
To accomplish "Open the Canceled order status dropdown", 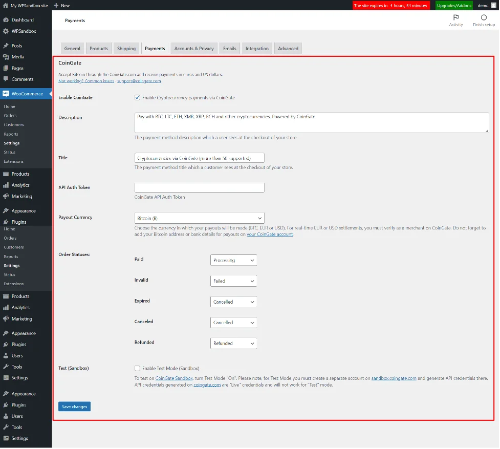I will point(234,323).
